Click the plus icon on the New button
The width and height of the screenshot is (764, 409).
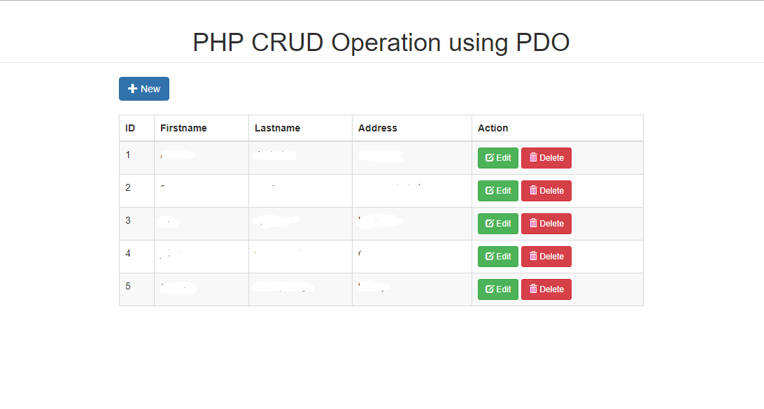133,89
